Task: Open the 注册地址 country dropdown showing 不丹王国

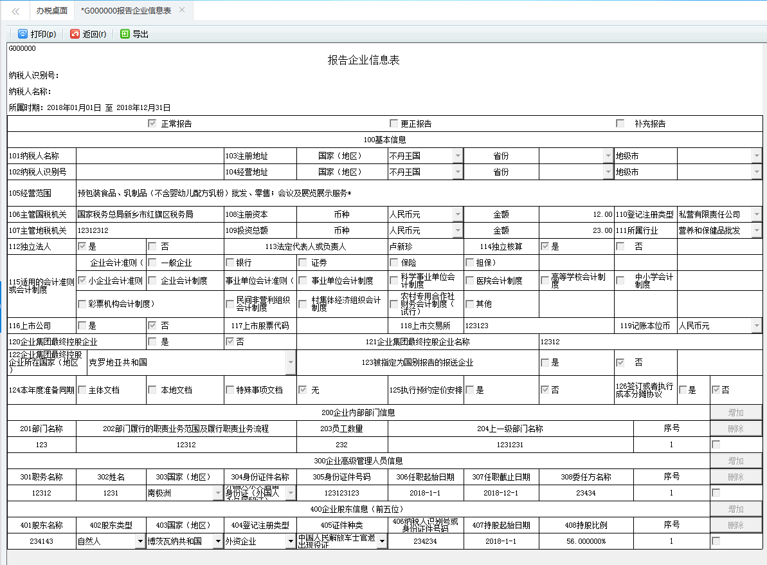Action: pyautogui.click(x=458, y=155)
